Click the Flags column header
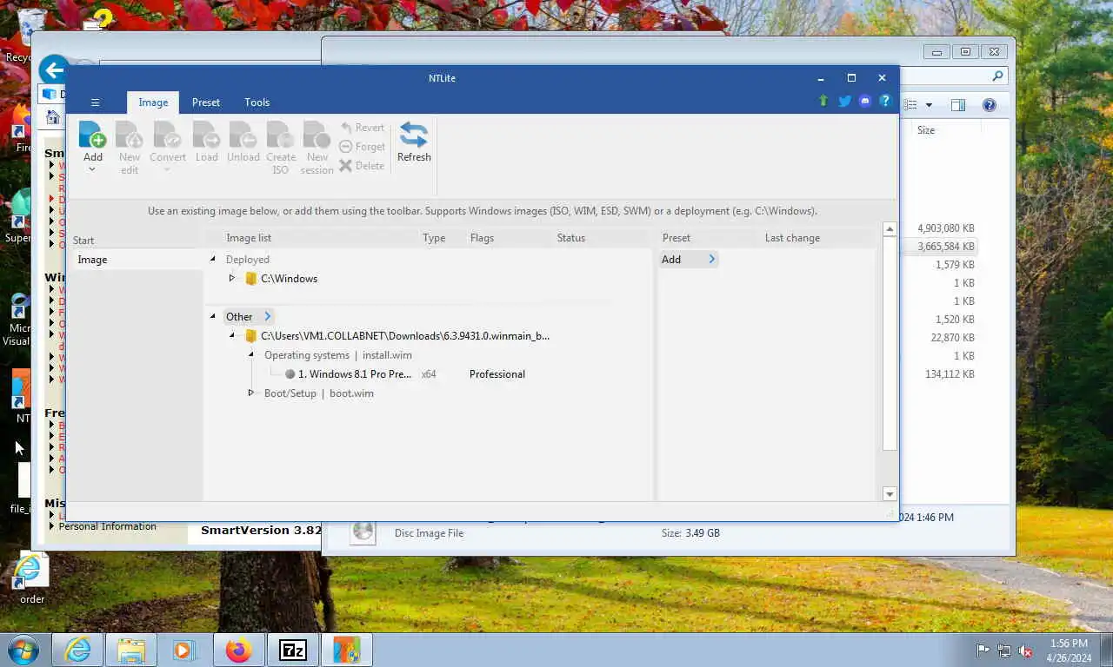The height and width of the screenshot is (667, 1113). (x=482, y=238)
